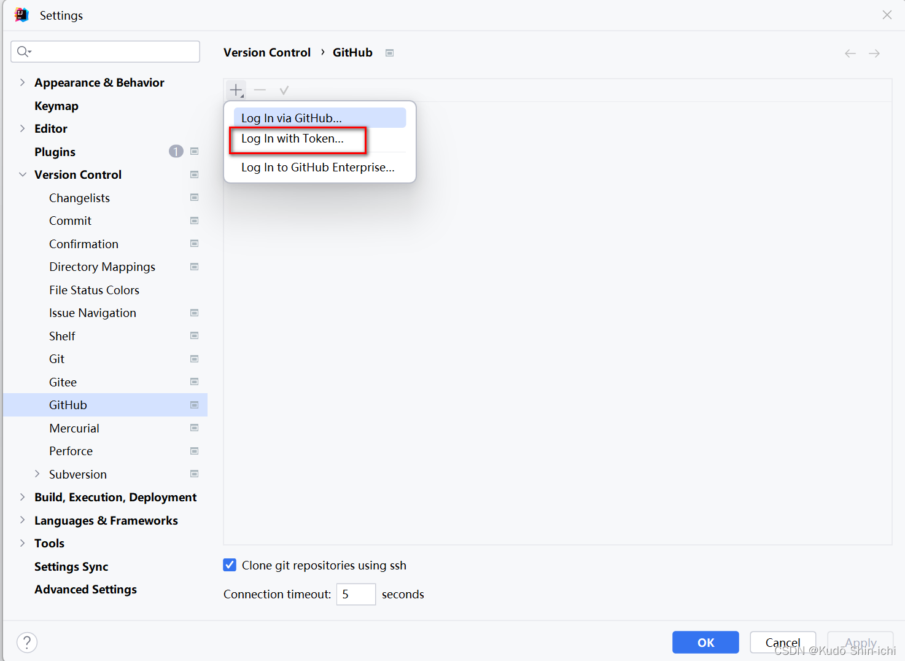Viewport: 905px width, 661px height.
Task: Open Plugins settings
Action: click(x=55, y=152)
